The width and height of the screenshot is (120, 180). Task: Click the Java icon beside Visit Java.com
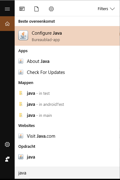pos(21,136)
